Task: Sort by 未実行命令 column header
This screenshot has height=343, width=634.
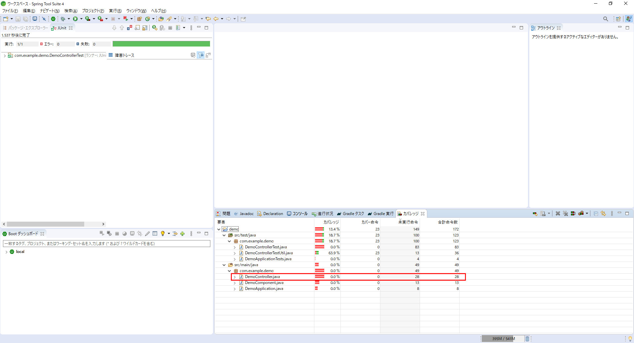Action: click(x=408, y=222)
